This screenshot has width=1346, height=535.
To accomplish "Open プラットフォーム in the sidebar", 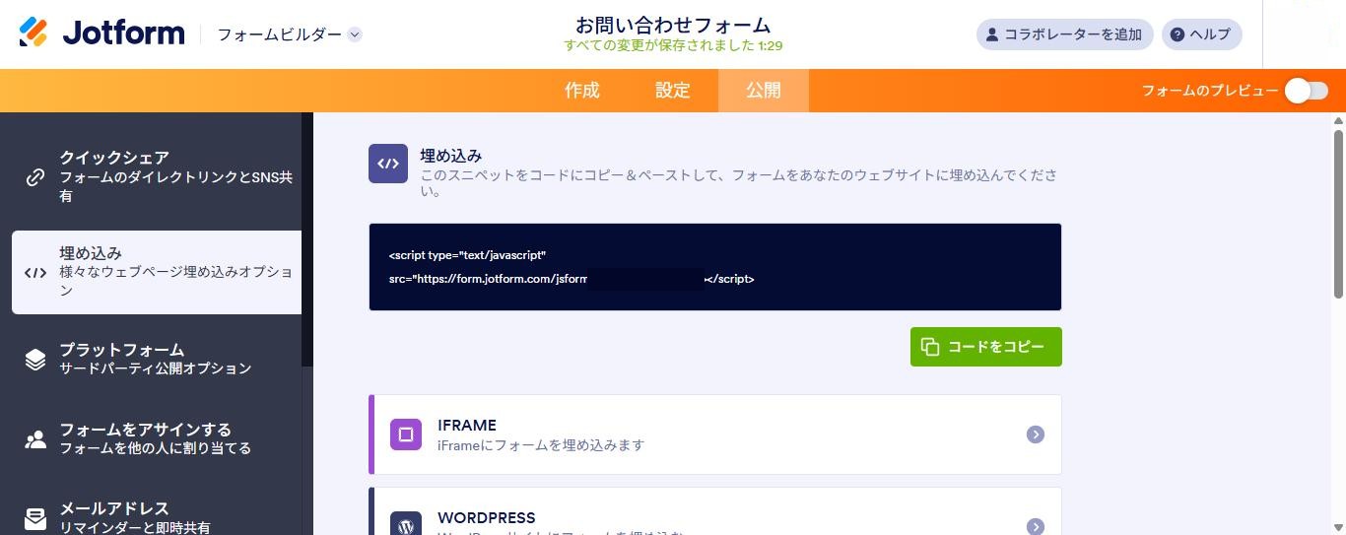I will coord(157,359).
